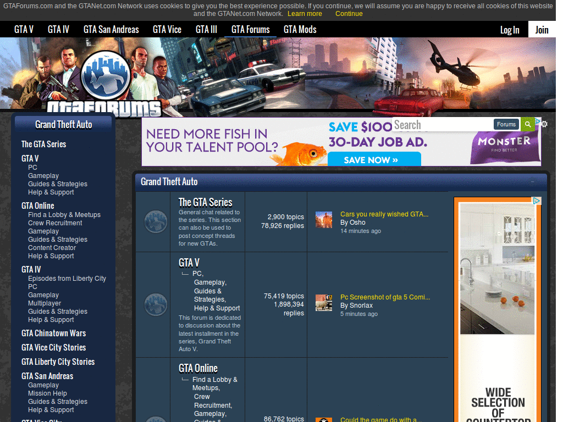563x422 pixels.
Task: Open the Learn more cookie link
Action: (x=305, y=13)
